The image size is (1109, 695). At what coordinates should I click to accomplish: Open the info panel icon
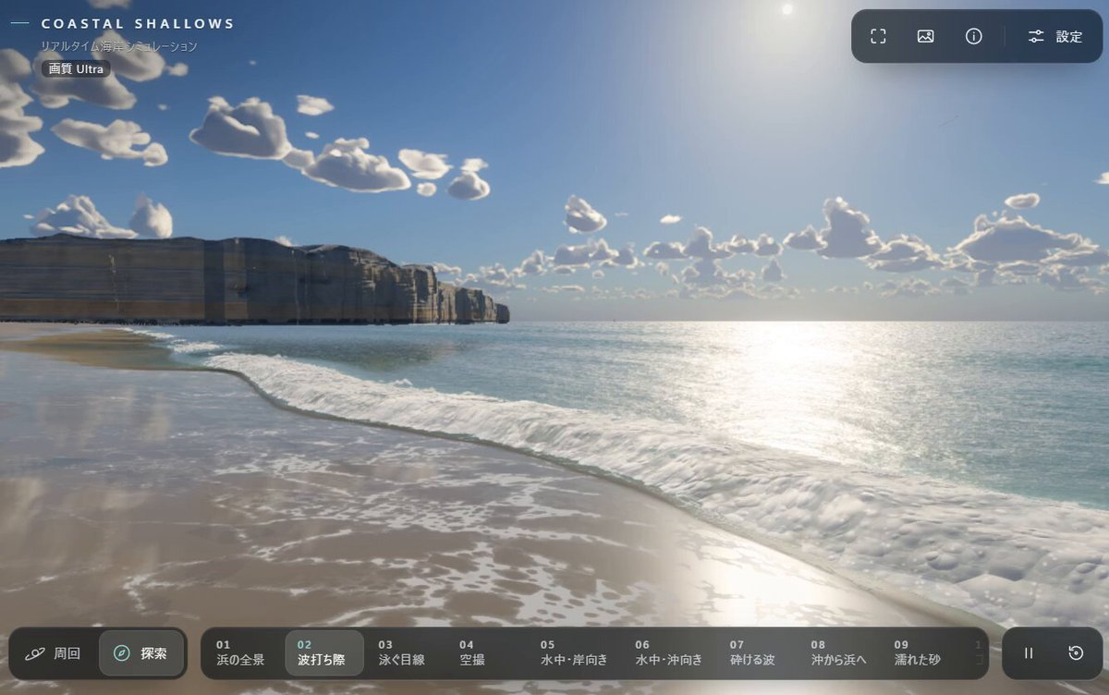point(973,36)
